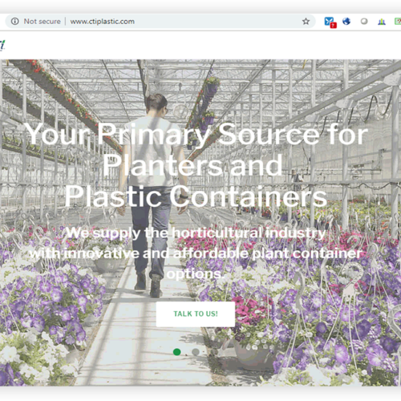Click the 'We supply the horticultural industry' text
The width and height of the screenshot is (401, 401).
pyautogui.click(x=196, y=233)
